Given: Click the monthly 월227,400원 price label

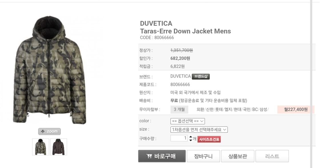Looking at the screenshot, I should click(296, 110).
